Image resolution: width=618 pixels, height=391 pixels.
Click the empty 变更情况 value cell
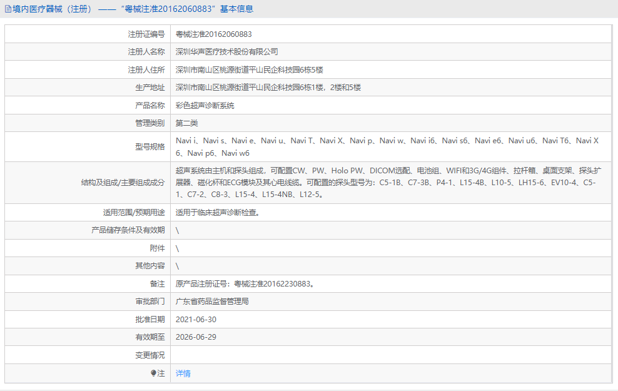click(375, 355)
